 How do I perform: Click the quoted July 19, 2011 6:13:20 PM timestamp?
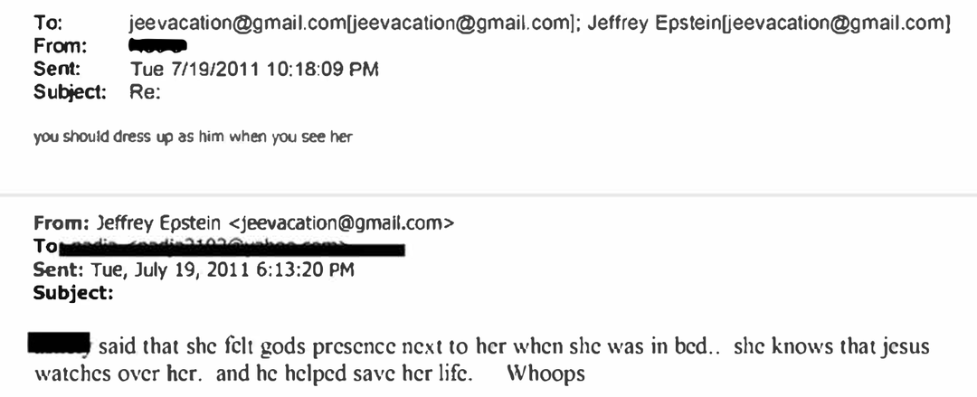[x=225, y=269]
